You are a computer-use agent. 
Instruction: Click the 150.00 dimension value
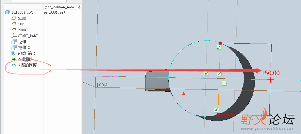(x=271, y=73)
